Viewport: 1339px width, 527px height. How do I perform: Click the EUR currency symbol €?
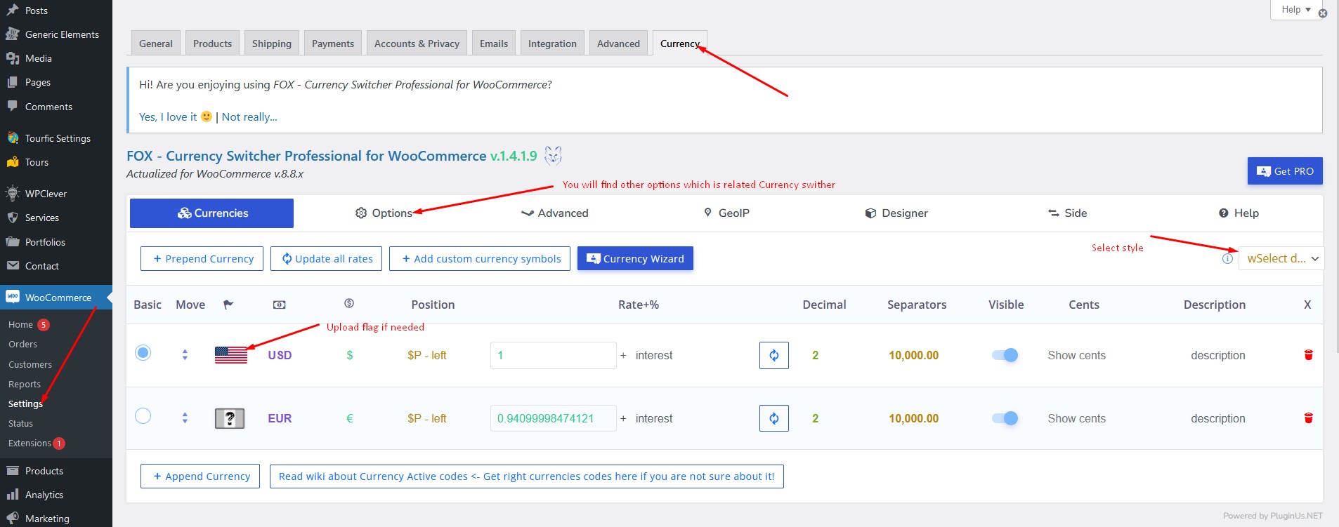(349, 418)
